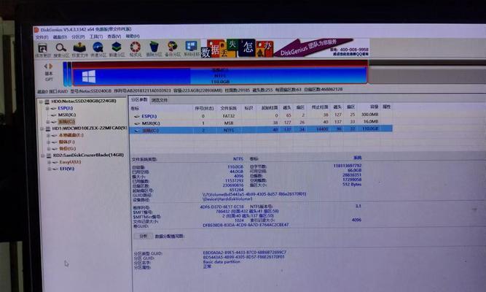Open the 磁盘(D) menu
This screenshot has height=292, width=486.
[x=60, y=37]
